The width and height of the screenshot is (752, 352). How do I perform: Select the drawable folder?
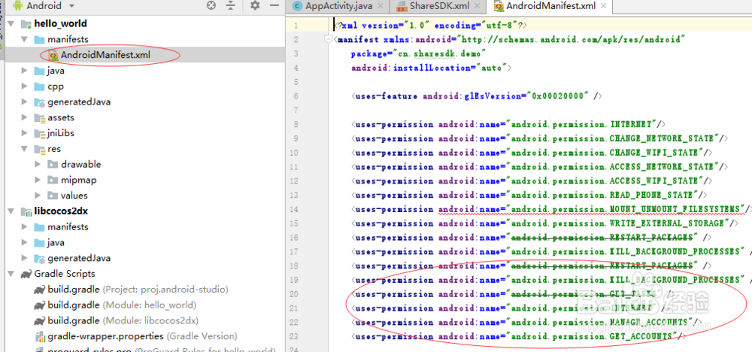[81, 164]
